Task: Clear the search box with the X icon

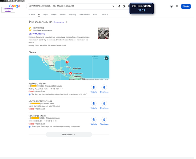Action: (x=113, y=6)
